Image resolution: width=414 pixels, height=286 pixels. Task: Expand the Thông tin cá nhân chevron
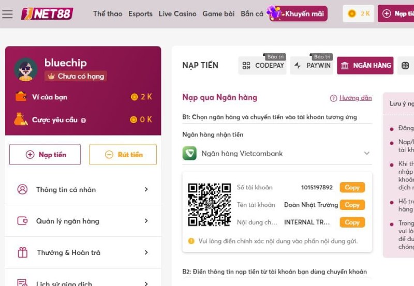click(146, 189)
